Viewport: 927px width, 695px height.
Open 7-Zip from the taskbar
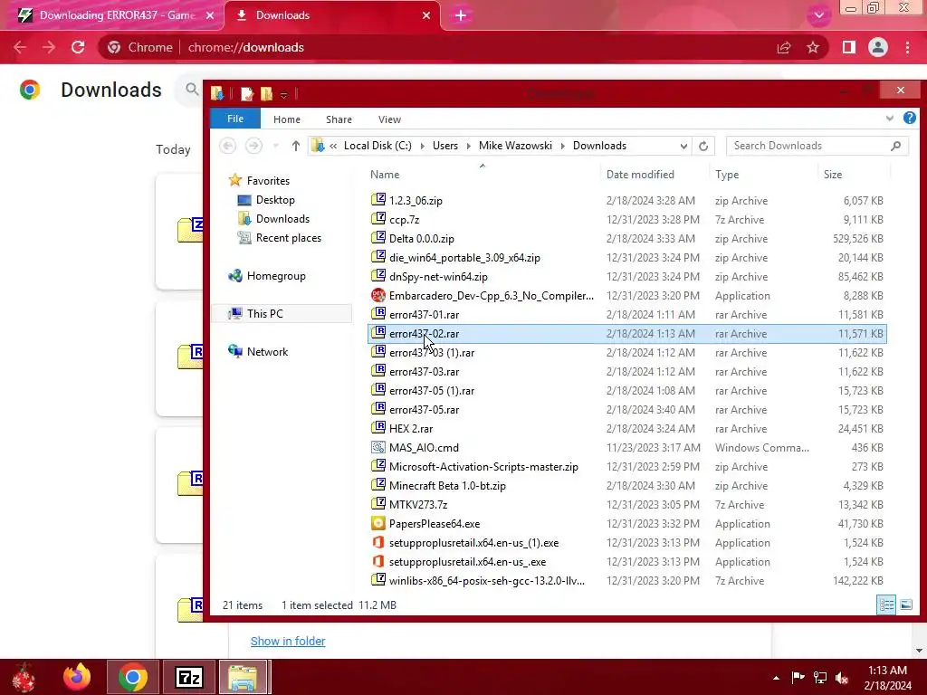tap(189, 677)
